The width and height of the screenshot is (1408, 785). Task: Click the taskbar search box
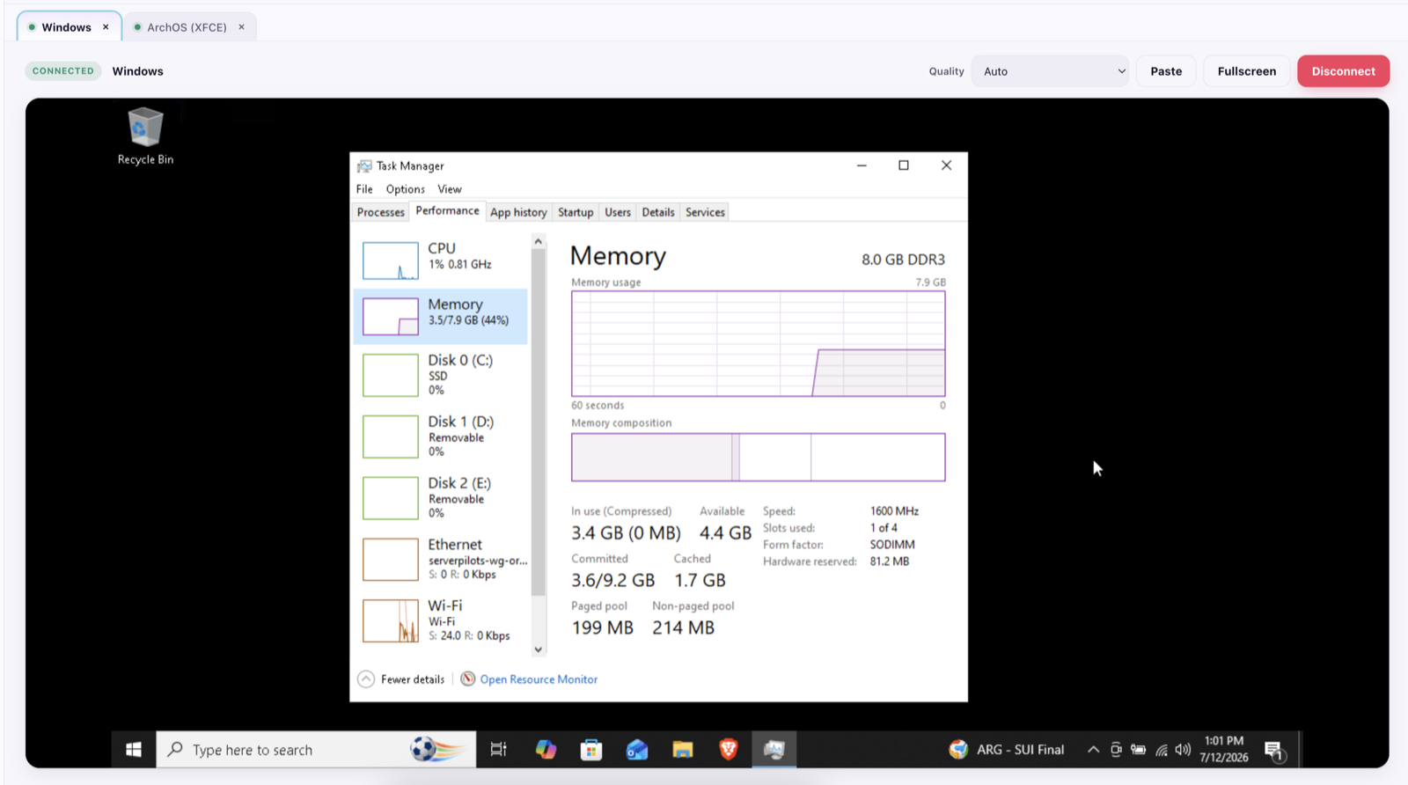click(x=316, y=750)
